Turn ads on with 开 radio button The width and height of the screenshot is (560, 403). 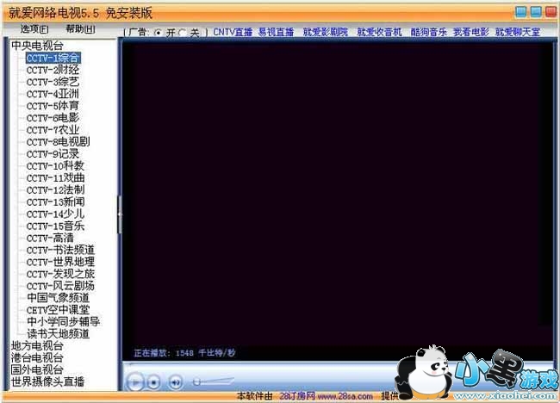(158, 33)
